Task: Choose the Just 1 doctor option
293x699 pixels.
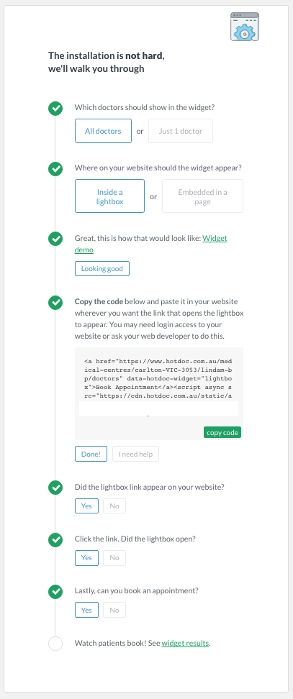Action: click(x=181, y=131)
